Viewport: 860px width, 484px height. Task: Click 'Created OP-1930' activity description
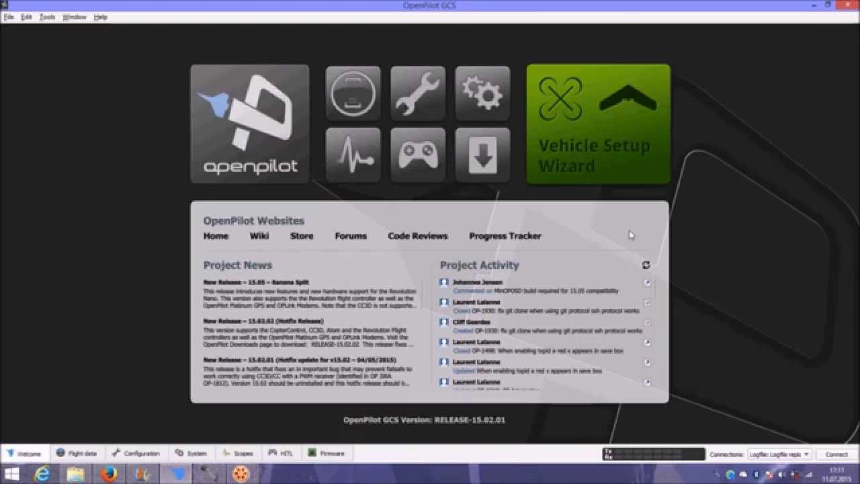pos(548,331)
